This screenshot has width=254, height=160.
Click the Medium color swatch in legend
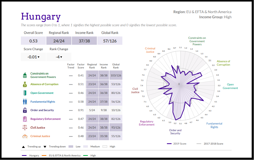click(86, 147)
